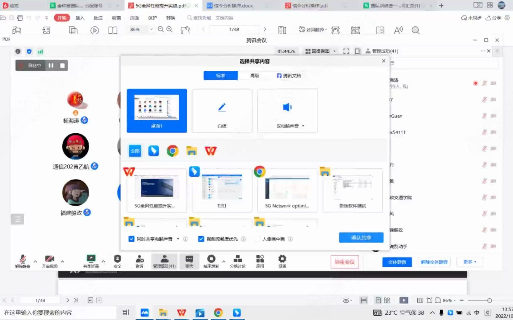Click the 开启视频 camera icon

pyautogui.click(x=50, y=261)
